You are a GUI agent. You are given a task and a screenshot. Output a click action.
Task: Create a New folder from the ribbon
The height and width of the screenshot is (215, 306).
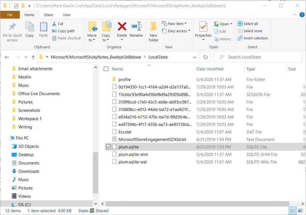pyautogui.click(x=153, y=31)
